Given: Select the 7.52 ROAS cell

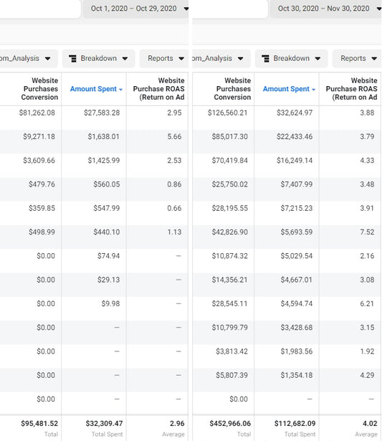Looking at the screenshot, I should [367, 232].
